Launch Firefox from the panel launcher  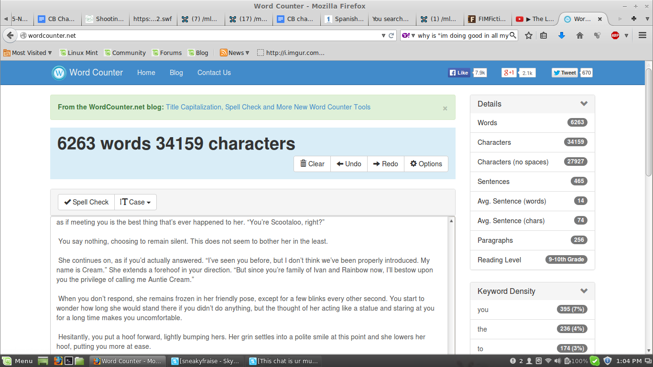point(58,361)
